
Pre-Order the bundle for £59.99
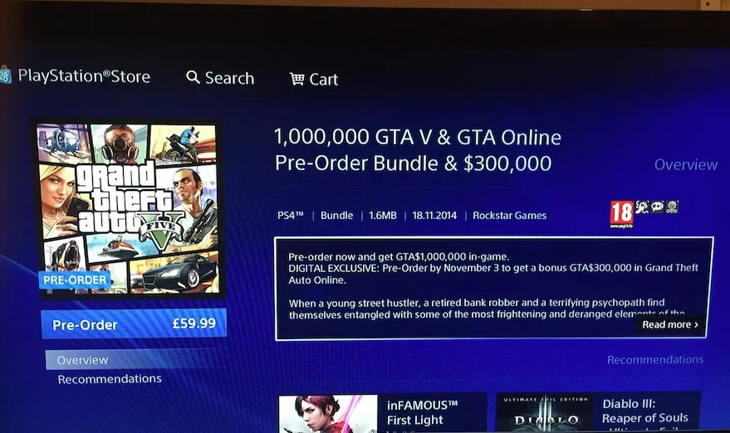[x=134, y=324]
